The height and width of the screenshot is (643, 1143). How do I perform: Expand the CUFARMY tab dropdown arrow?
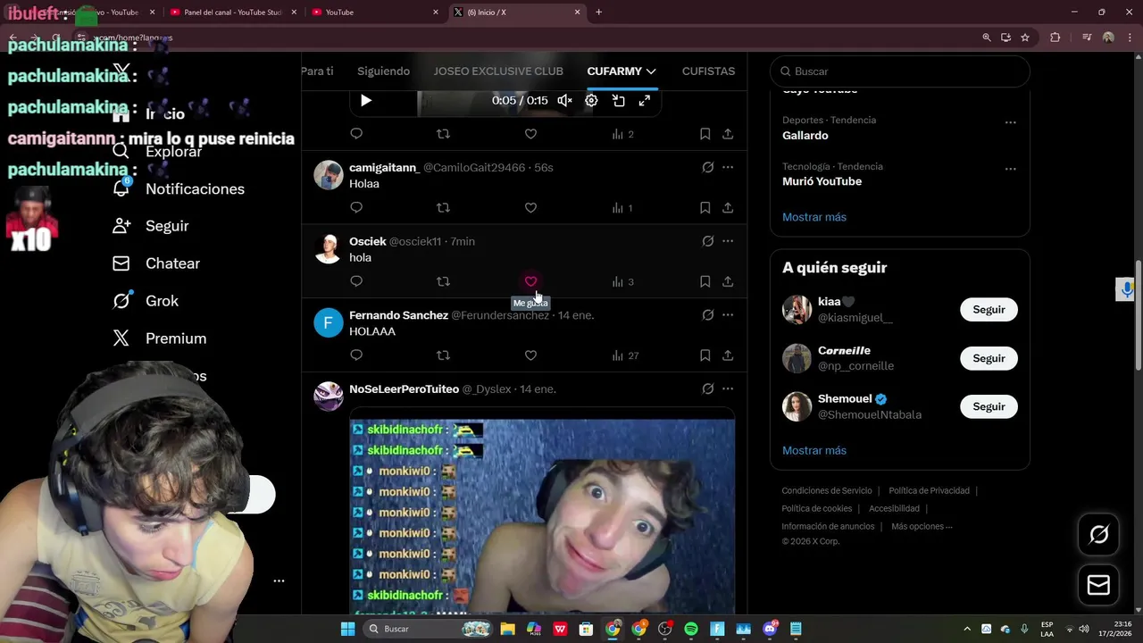[651, 71]
